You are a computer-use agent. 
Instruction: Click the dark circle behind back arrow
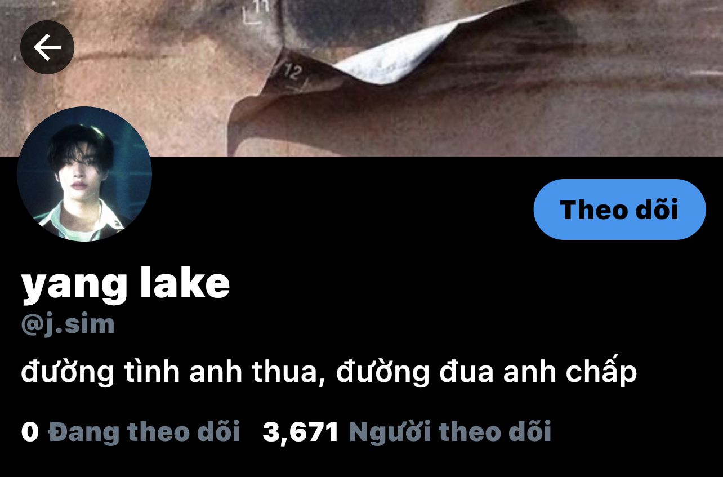(x=47, y=47)
